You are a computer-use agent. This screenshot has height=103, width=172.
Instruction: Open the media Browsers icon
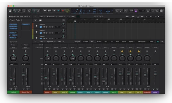(x=162, y=11)
